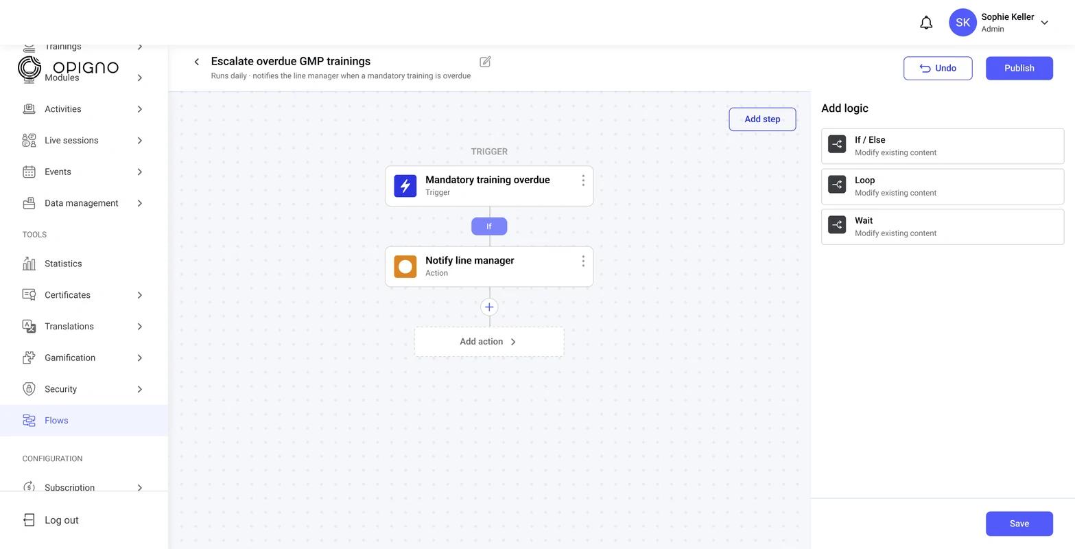Expand the Certificates submenu chevron

coord(139,295)
